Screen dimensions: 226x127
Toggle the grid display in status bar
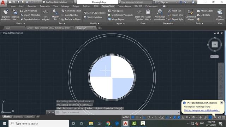tap(133, 117)
